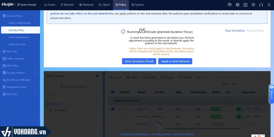Collapse the All Groups tree node
Image resolution: width=274 pixels, height=137 pixels.
point(97,104)
